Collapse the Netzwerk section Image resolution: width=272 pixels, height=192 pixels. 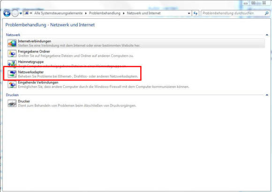(x=267, y=35)
